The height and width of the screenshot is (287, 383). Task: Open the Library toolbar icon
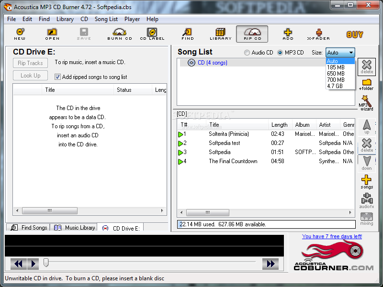pos(220,34)
